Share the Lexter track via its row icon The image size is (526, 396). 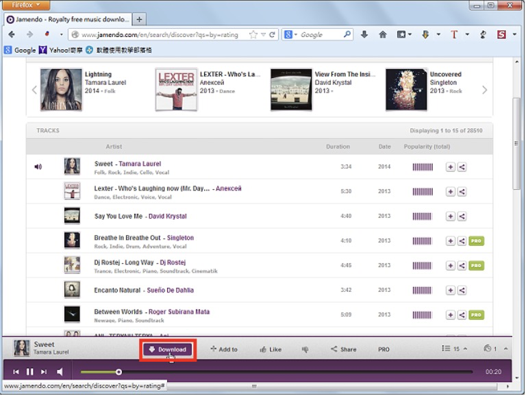click(x=462, y=192)
